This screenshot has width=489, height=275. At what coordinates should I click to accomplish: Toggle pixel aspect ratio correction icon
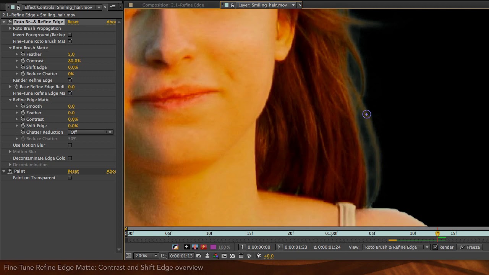(x=241, y=256)
